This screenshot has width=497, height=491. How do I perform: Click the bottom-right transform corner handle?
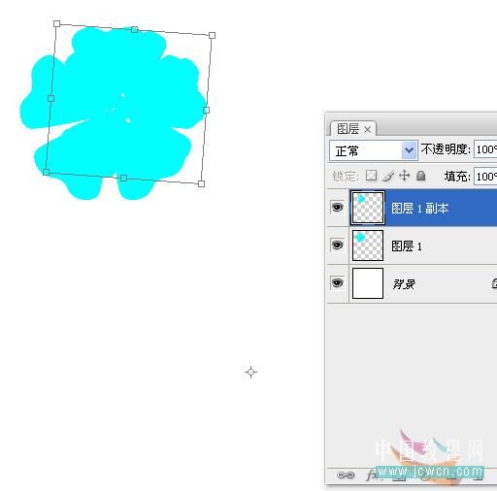(201, 183)
